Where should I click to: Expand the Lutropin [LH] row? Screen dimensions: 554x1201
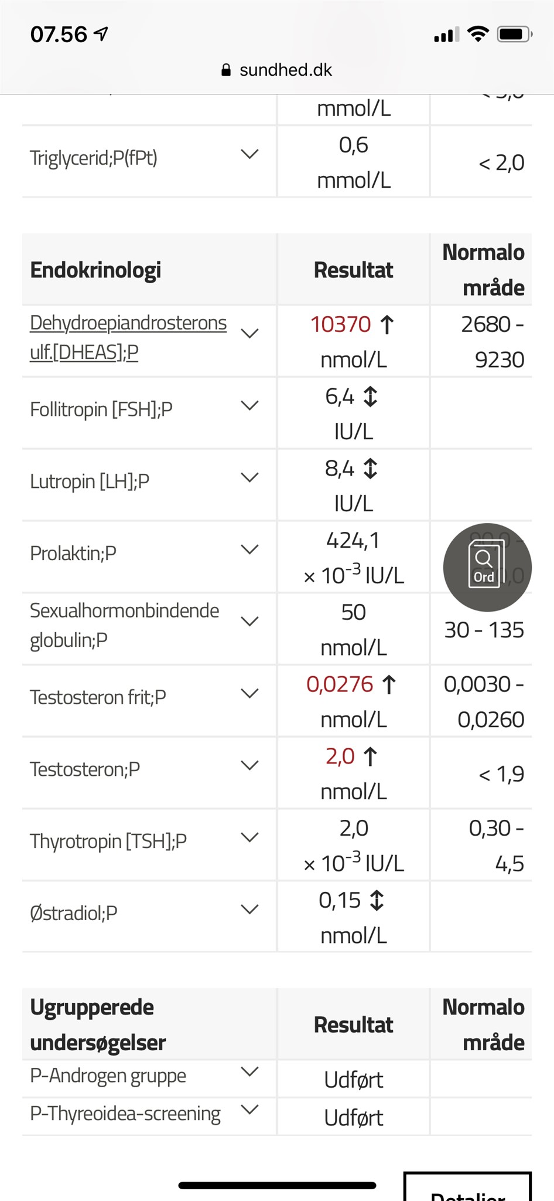pos(250,477)
